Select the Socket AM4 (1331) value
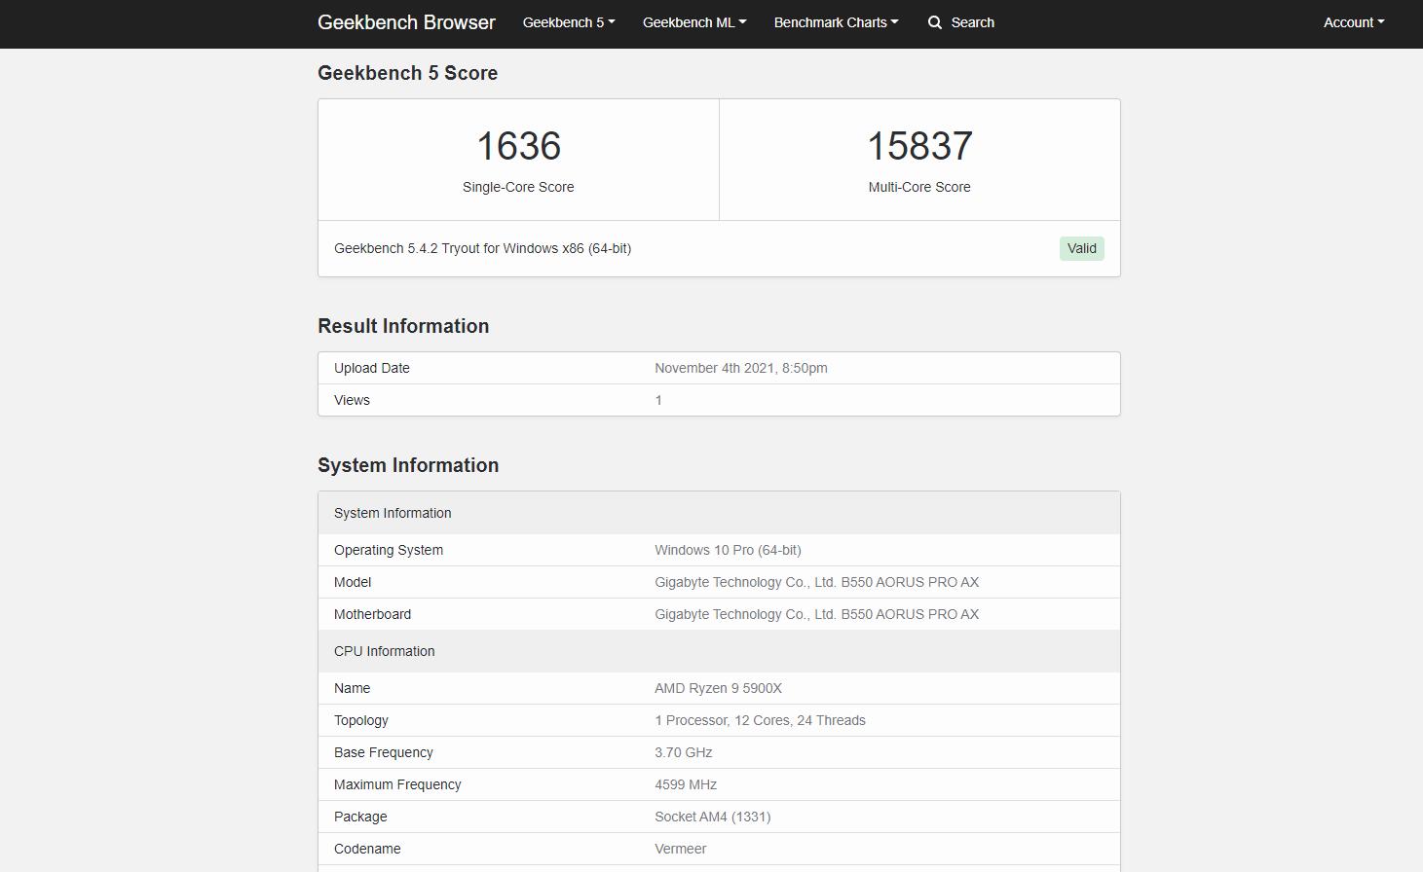This screenshot has width=1423, height=872. point(712,817)
